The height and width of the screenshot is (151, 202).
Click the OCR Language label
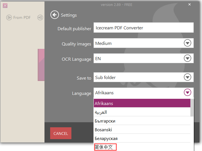pos(76,59)
